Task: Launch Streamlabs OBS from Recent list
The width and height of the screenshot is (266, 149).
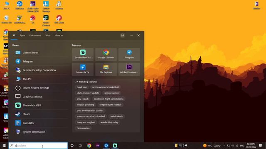Action: pos(40,105)
